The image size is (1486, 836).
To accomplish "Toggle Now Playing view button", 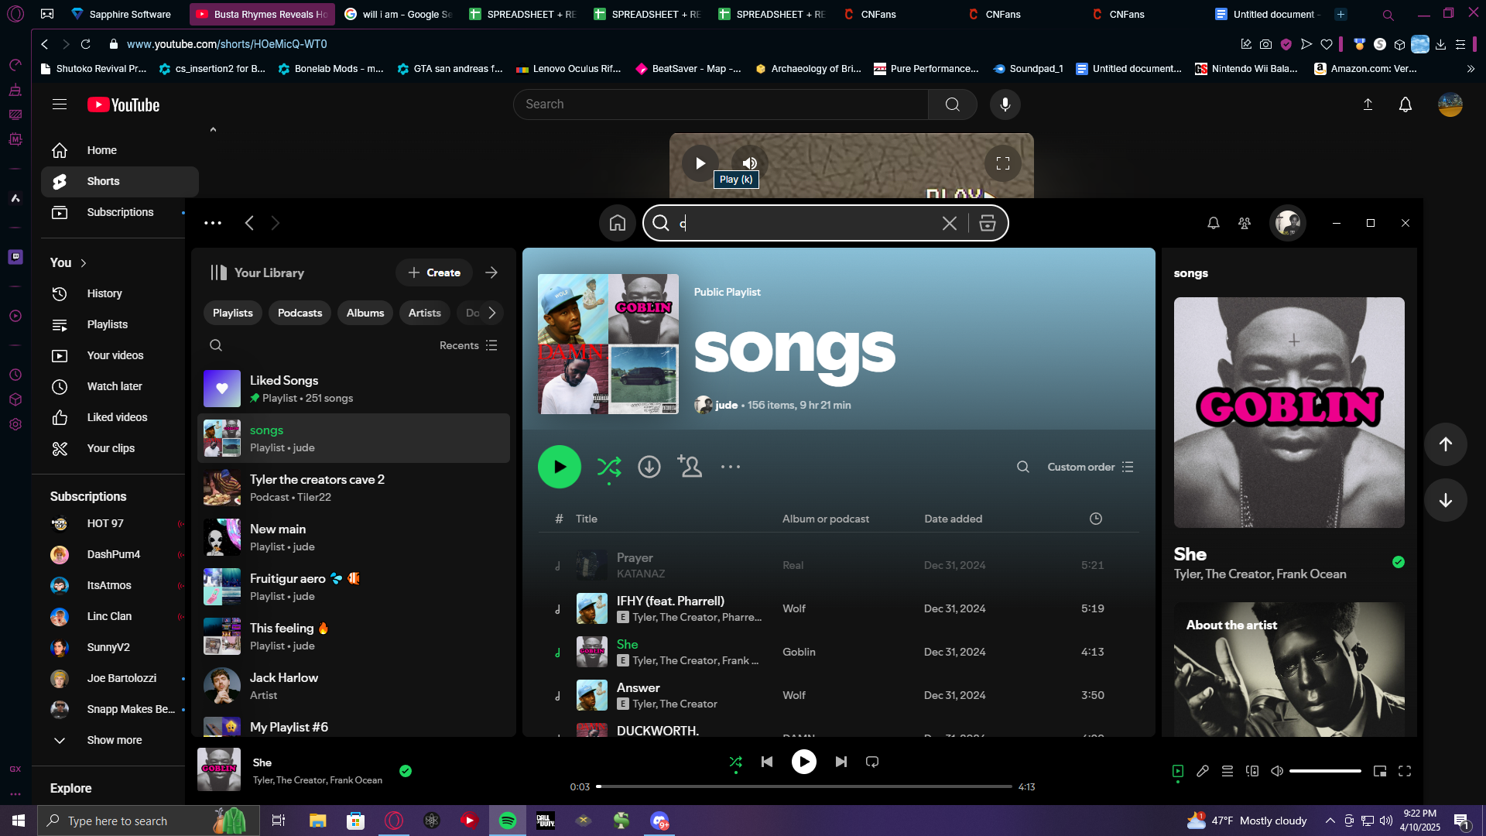I will pyautogui.click(x=1177, y=771).
